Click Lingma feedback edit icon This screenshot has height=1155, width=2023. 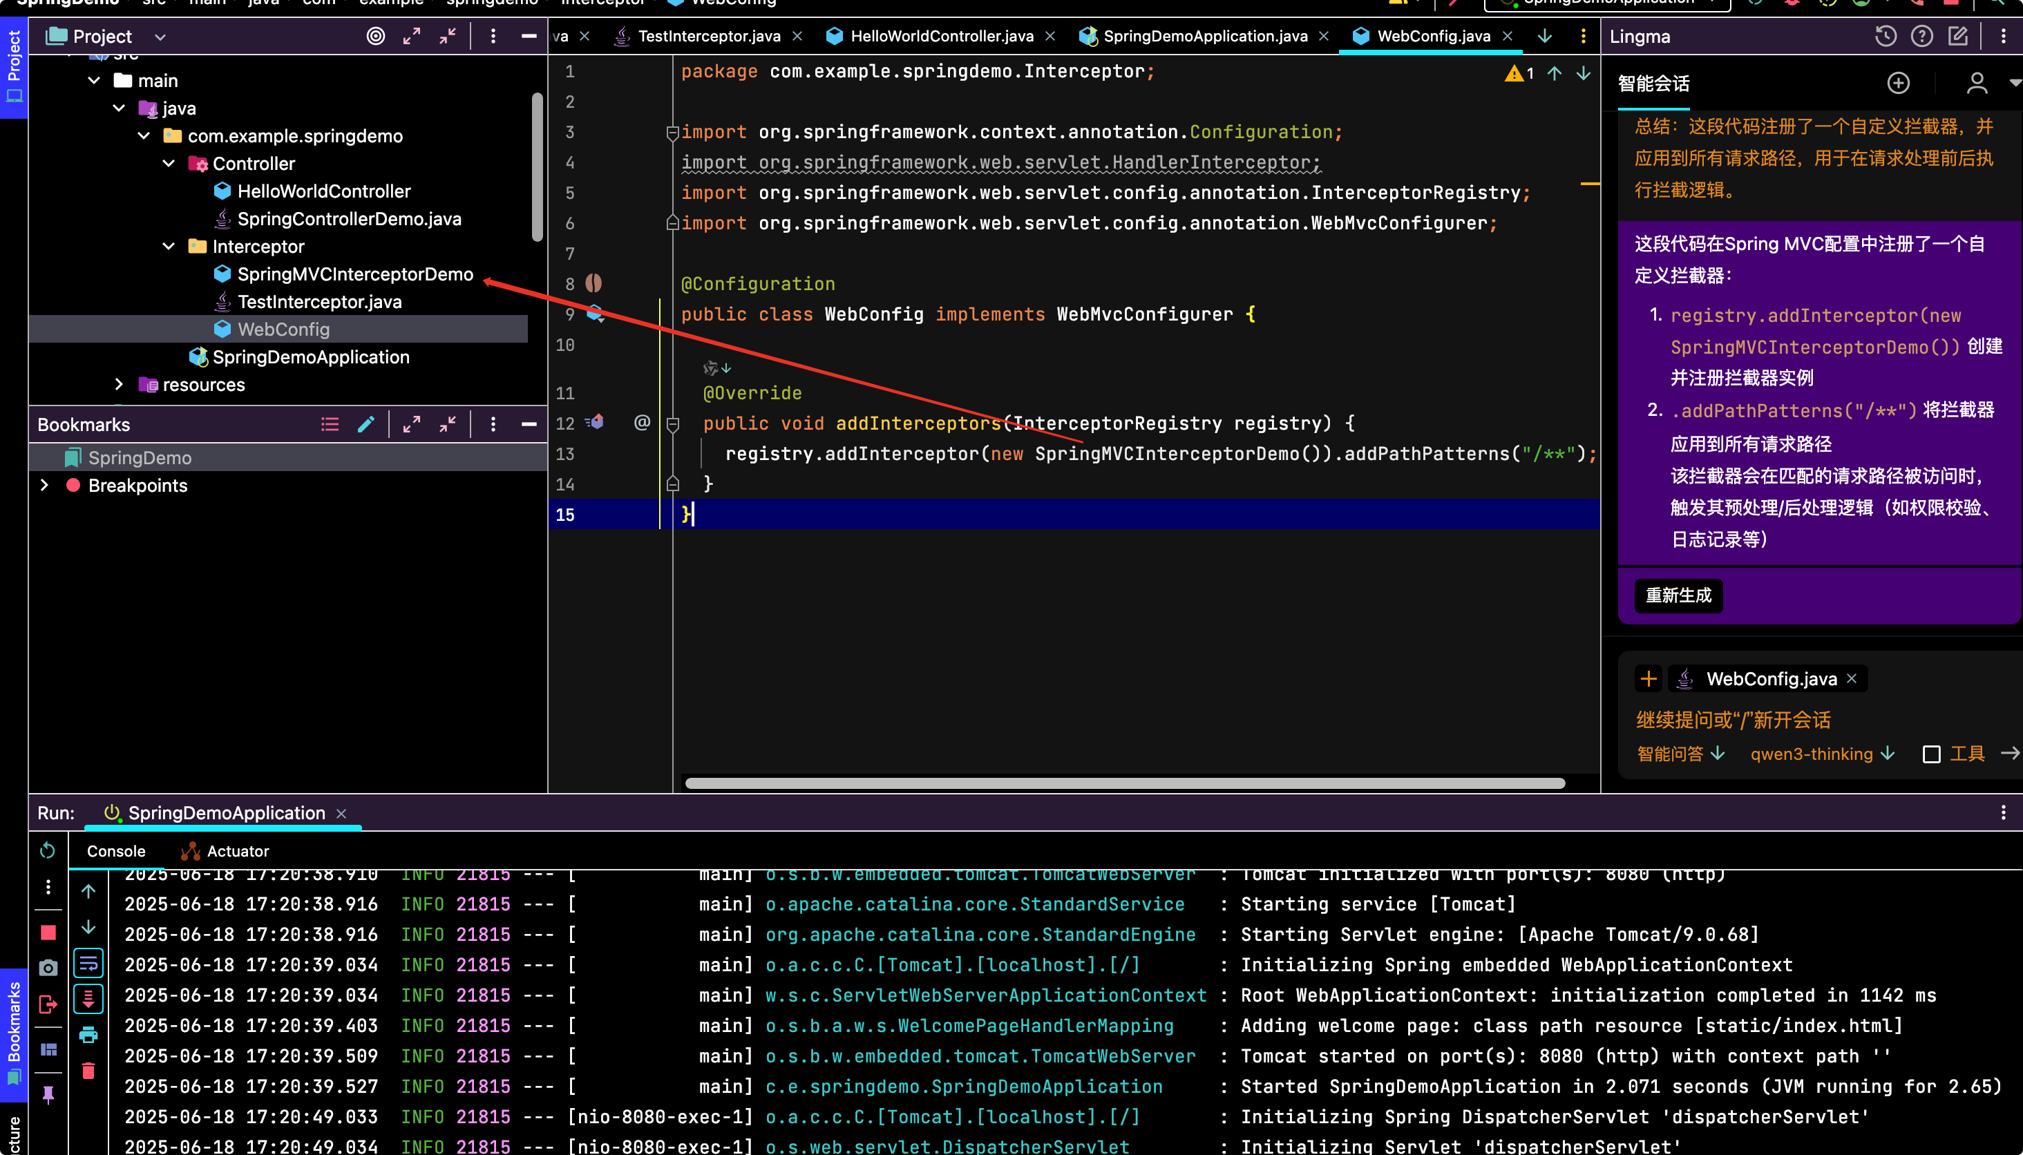(1957, 36)
